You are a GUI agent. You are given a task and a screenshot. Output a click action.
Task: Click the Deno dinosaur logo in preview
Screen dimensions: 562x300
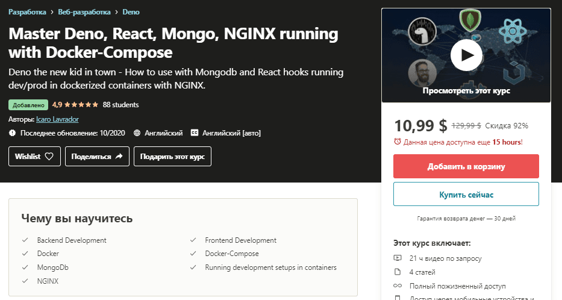[x=422, y=31]
